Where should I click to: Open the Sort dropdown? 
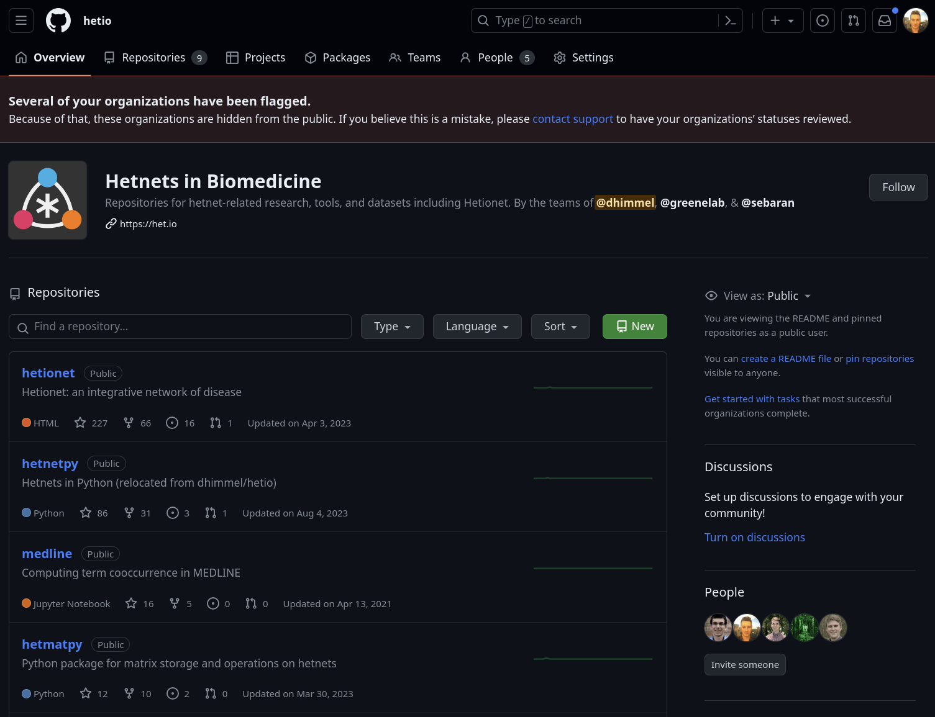[560, 327]
